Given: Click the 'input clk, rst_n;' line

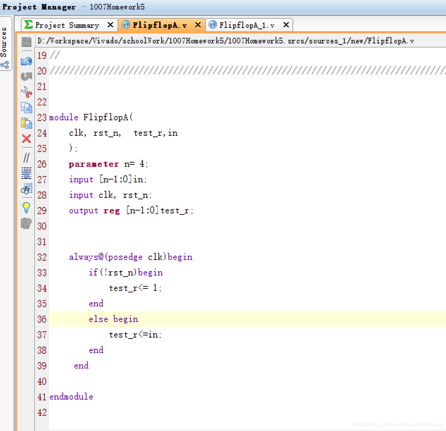Looking at the screenshot, I should [110, 195].
